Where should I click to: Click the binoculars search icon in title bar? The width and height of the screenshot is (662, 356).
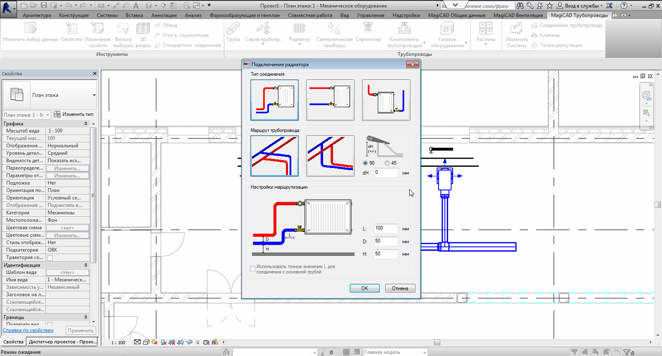(x=519, y=5)
